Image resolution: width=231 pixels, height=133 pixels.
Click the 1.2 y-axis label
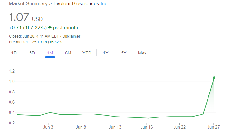12,71
